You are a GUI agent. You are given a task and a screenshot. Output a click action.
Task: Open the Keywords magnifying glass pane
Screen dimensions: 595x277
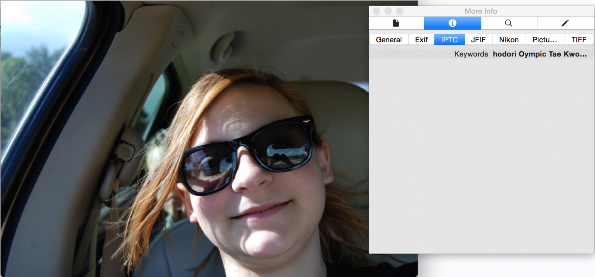[x=508, y=23]
